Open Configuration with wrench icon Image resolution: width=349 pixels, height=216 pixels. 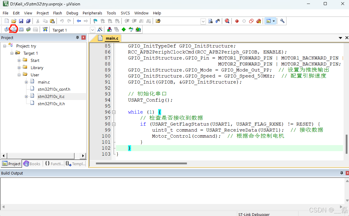point(282,21)
